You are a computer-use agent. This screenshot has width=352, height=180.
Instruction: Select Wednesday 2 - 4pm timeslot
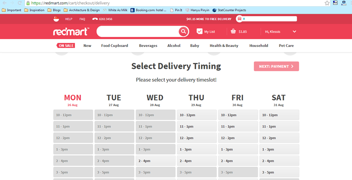click(x=156, y=161)
